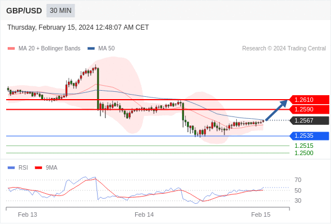
Task: Click the MA 50 legend label
Action: point(107,49)
